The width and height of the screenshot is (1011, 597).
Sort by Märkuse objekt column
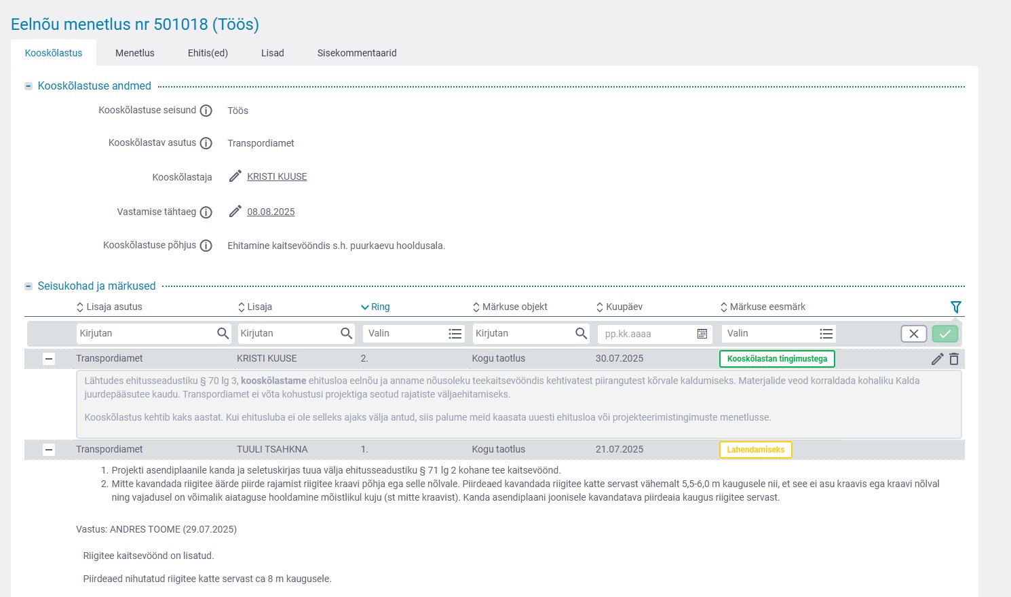click(510, 307)
